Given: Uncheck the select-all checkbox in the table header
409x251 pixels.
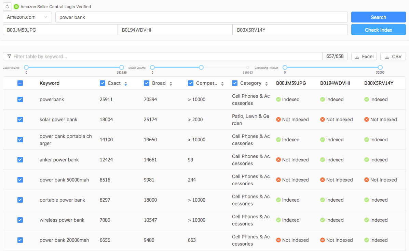Looking at the screenshot, I should click(x=20, y=83).
